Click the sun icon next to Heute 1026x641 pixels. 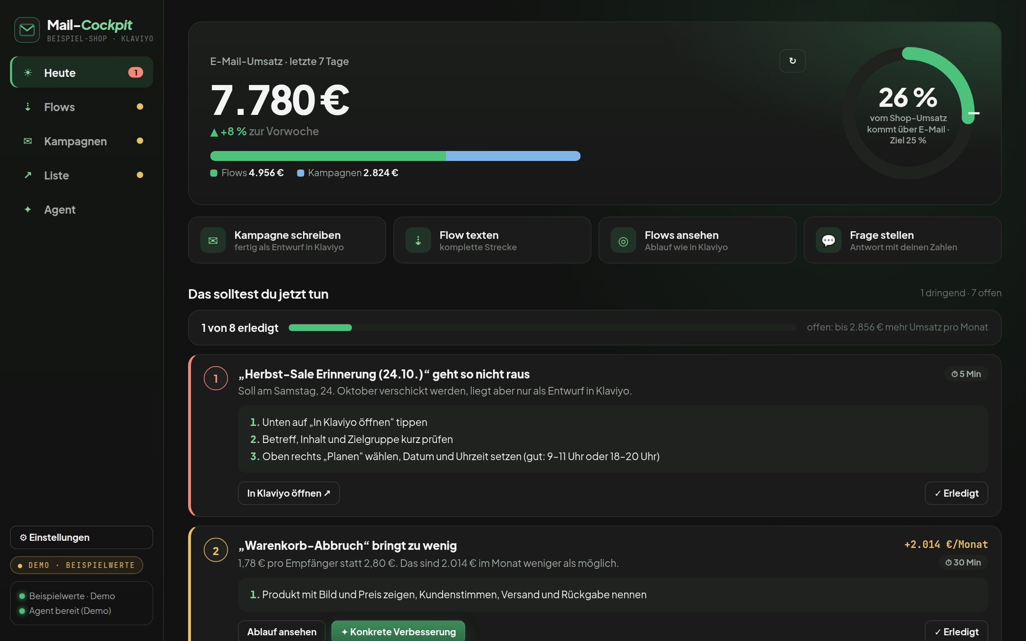click(28, 73)
